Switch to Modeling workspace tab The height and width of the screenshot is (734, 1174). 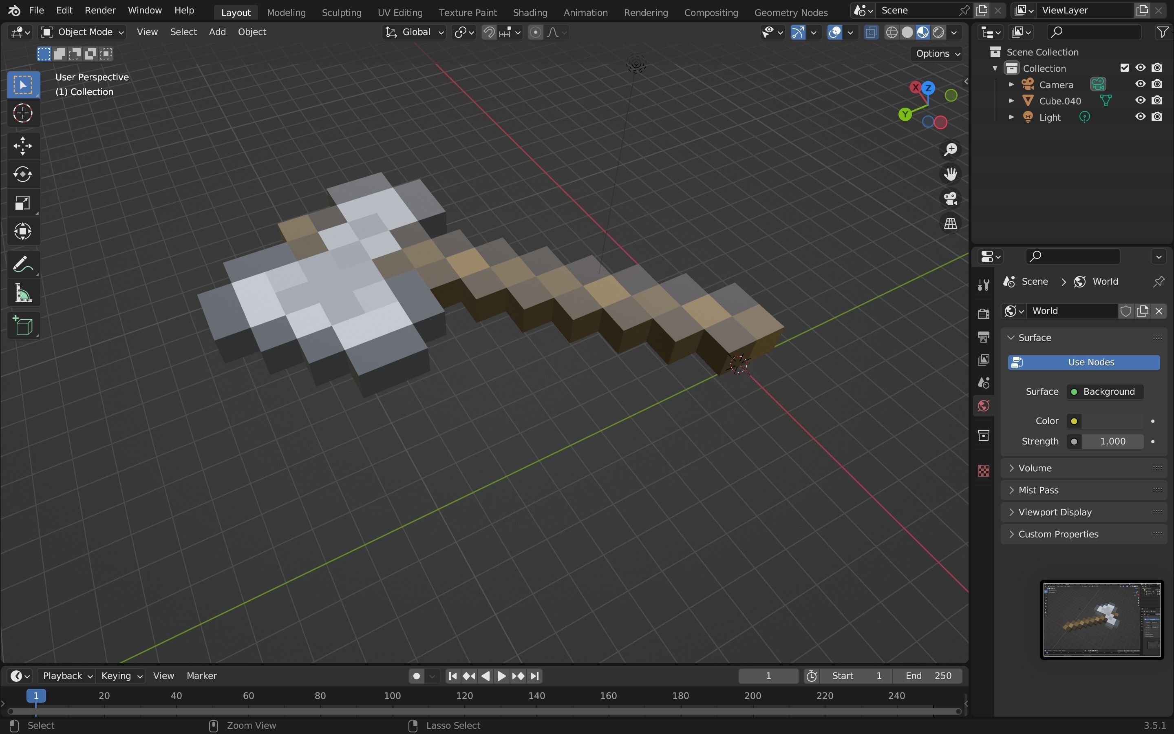[286, 12]
